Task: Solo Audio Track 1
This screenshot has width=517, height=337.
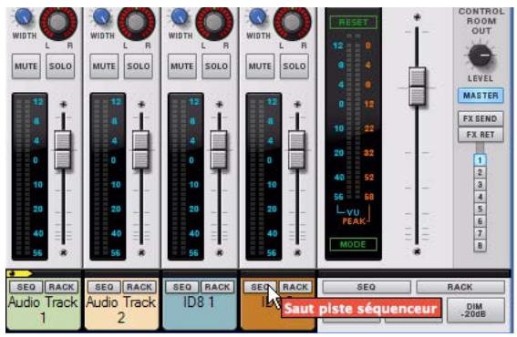Action: (60, 66)
